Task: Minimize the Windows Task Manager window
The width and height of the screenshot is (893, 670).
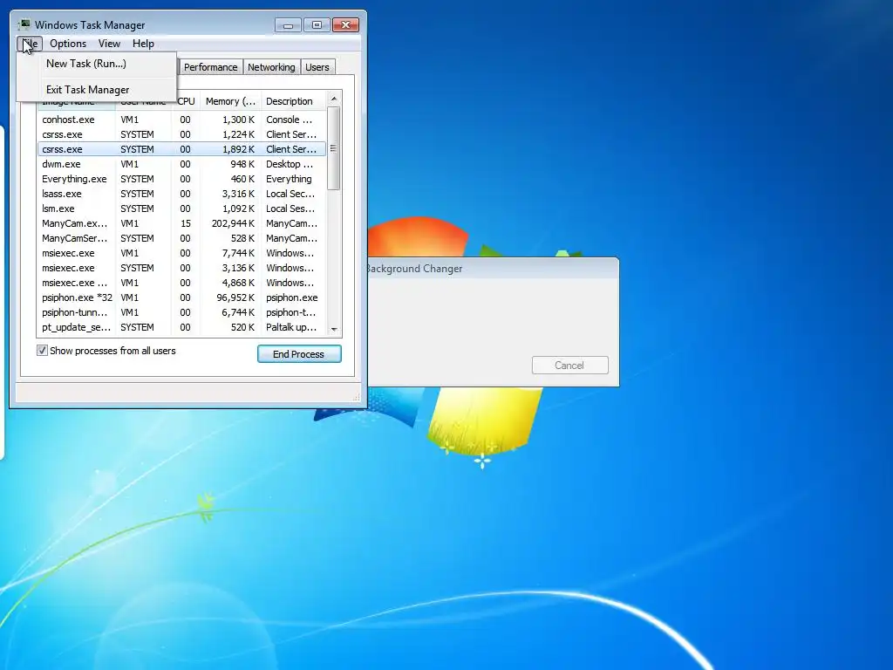Action: click(288, 25)
